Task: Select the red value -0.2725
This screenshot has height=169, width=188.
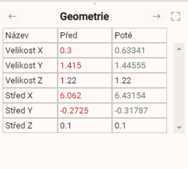Action: click(x=74, y=111)
